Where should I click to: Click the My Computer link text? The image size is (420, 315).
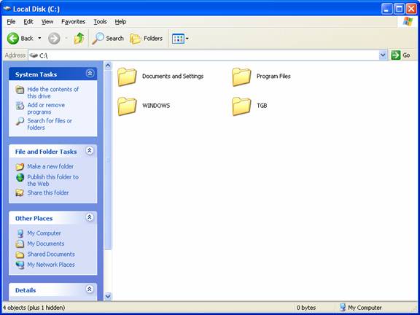(x=44, y=233)
